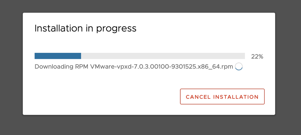
Task: Click the leading edge of blue fill
Action: pos(80,56)
